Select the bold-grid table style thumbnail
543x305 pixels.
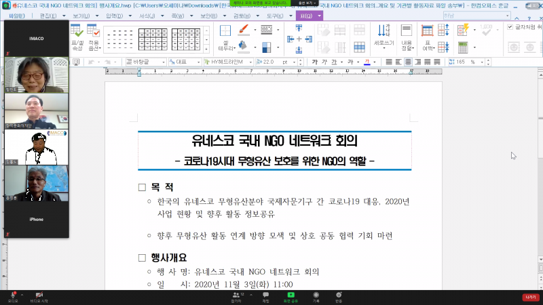[x=153, y=39]
